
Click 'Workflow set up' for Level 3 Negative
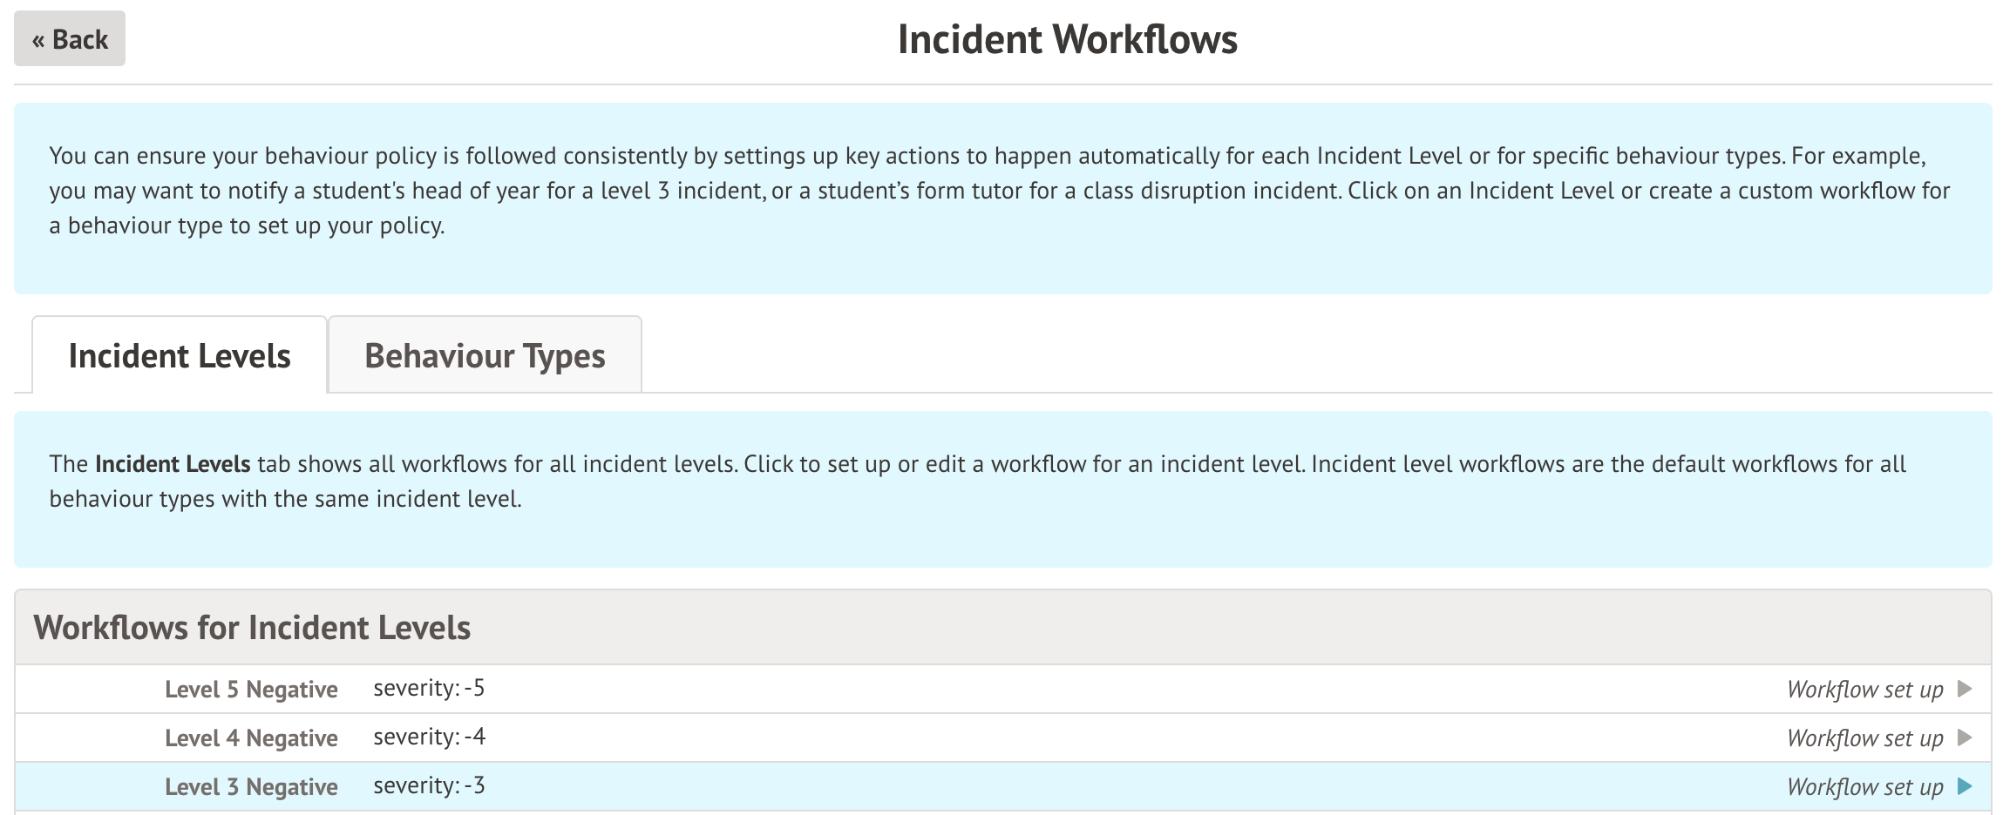(1864, 787)
